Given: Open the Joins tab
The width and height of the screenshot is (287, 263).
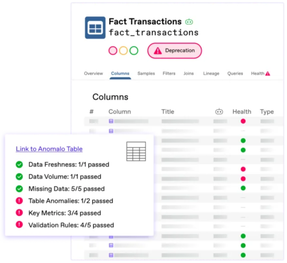Looking at the screenshot, I should coord(189,73).
